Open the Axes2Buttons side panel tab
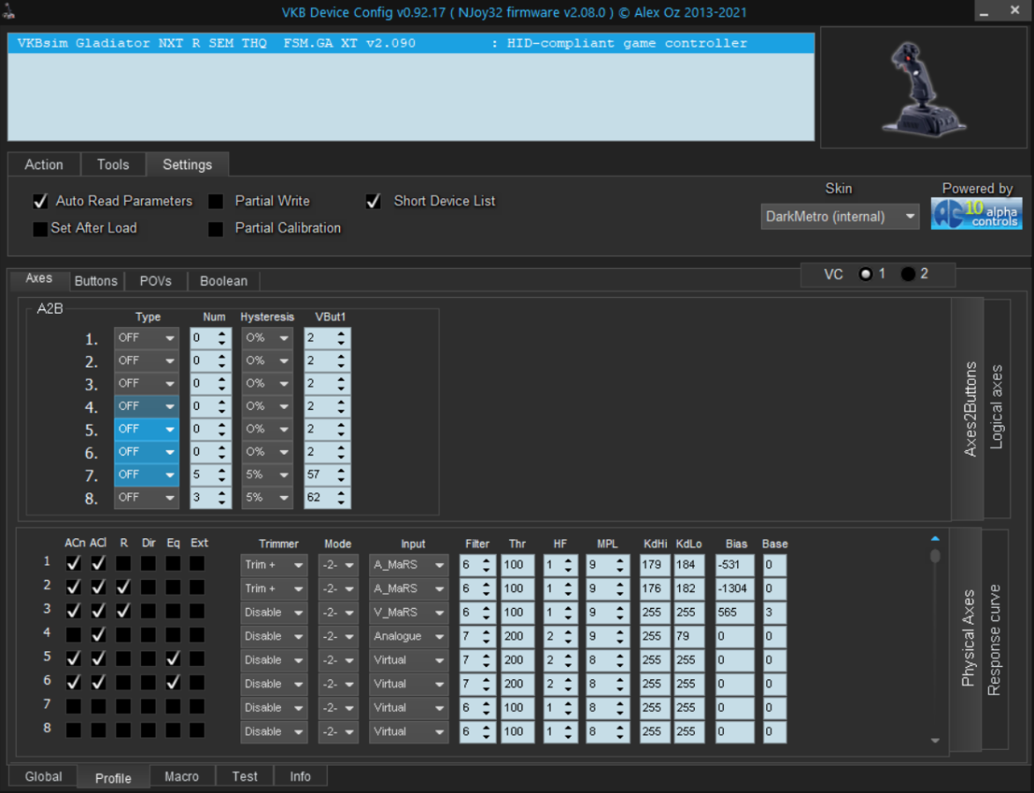This screenshot has height=793, width=1034. click(969, 409)
